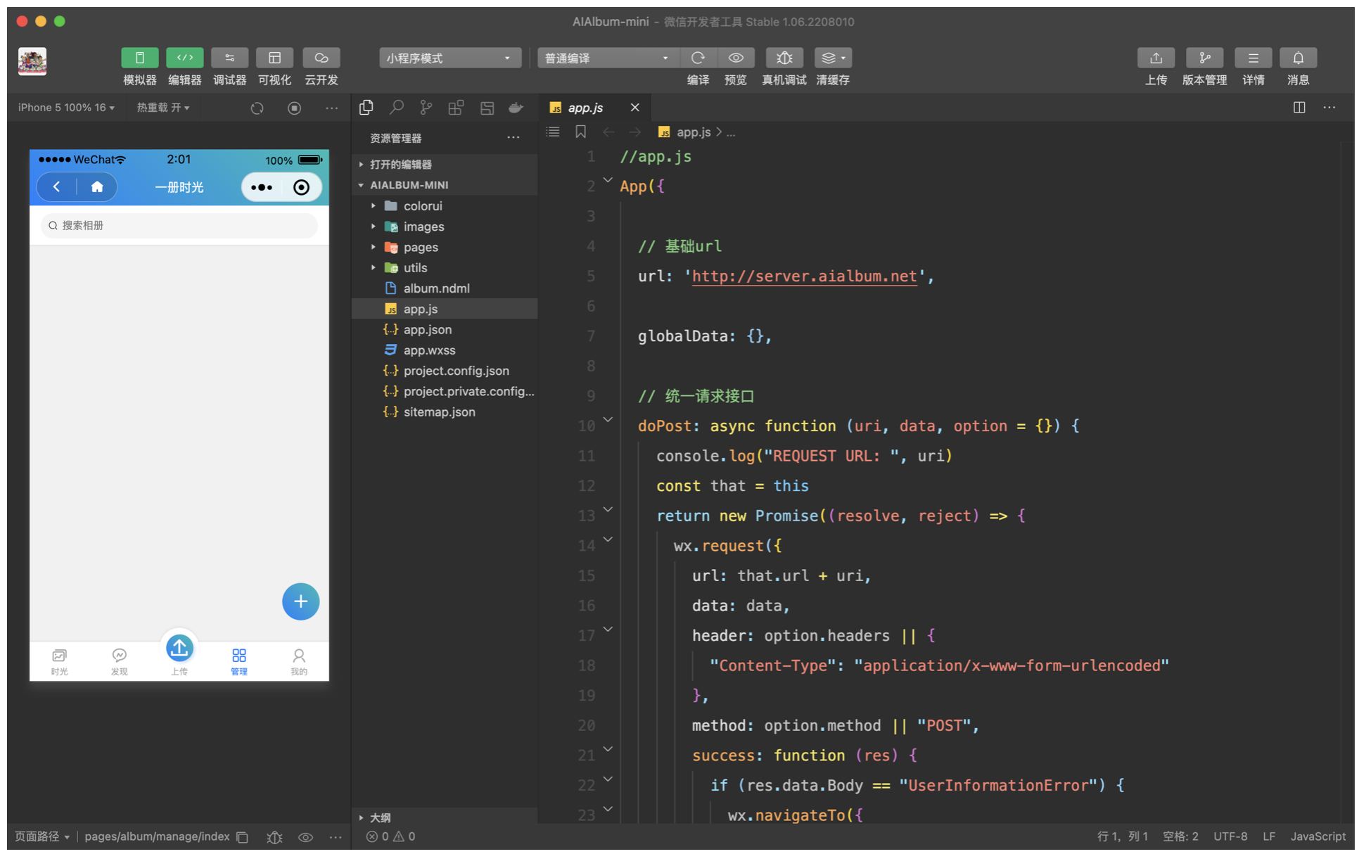Open the capsule three-dot menu in simulator
The image size is (1359, 854).
262,187
